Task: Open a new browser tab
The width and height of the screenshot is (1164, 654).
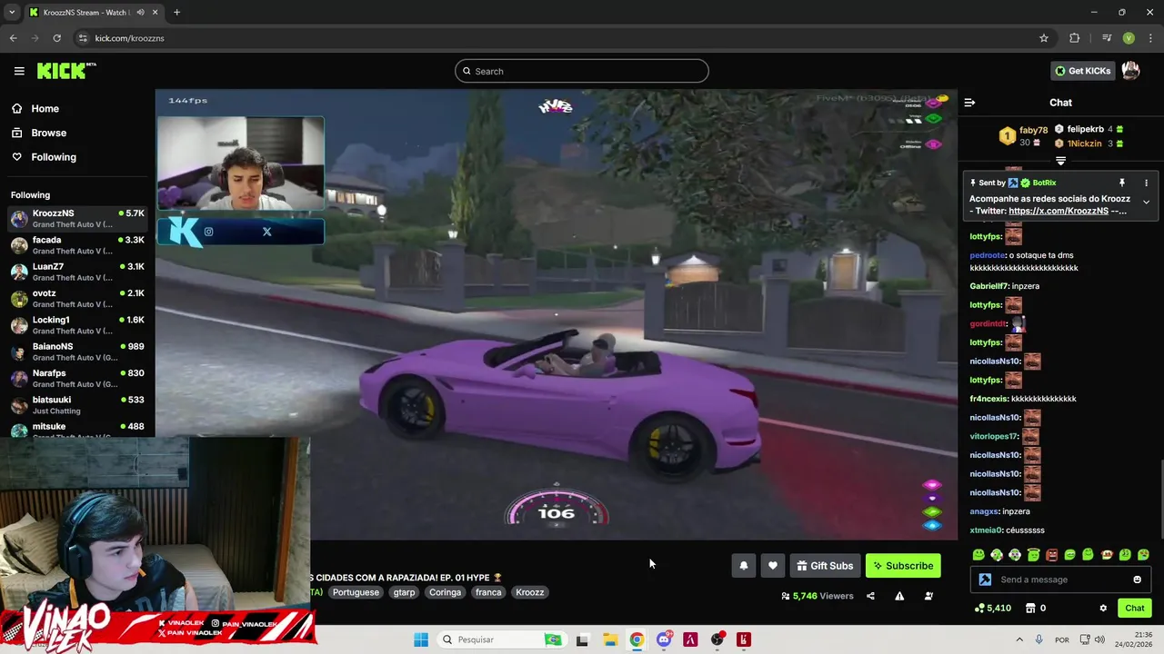Action: tap(176, 13)
